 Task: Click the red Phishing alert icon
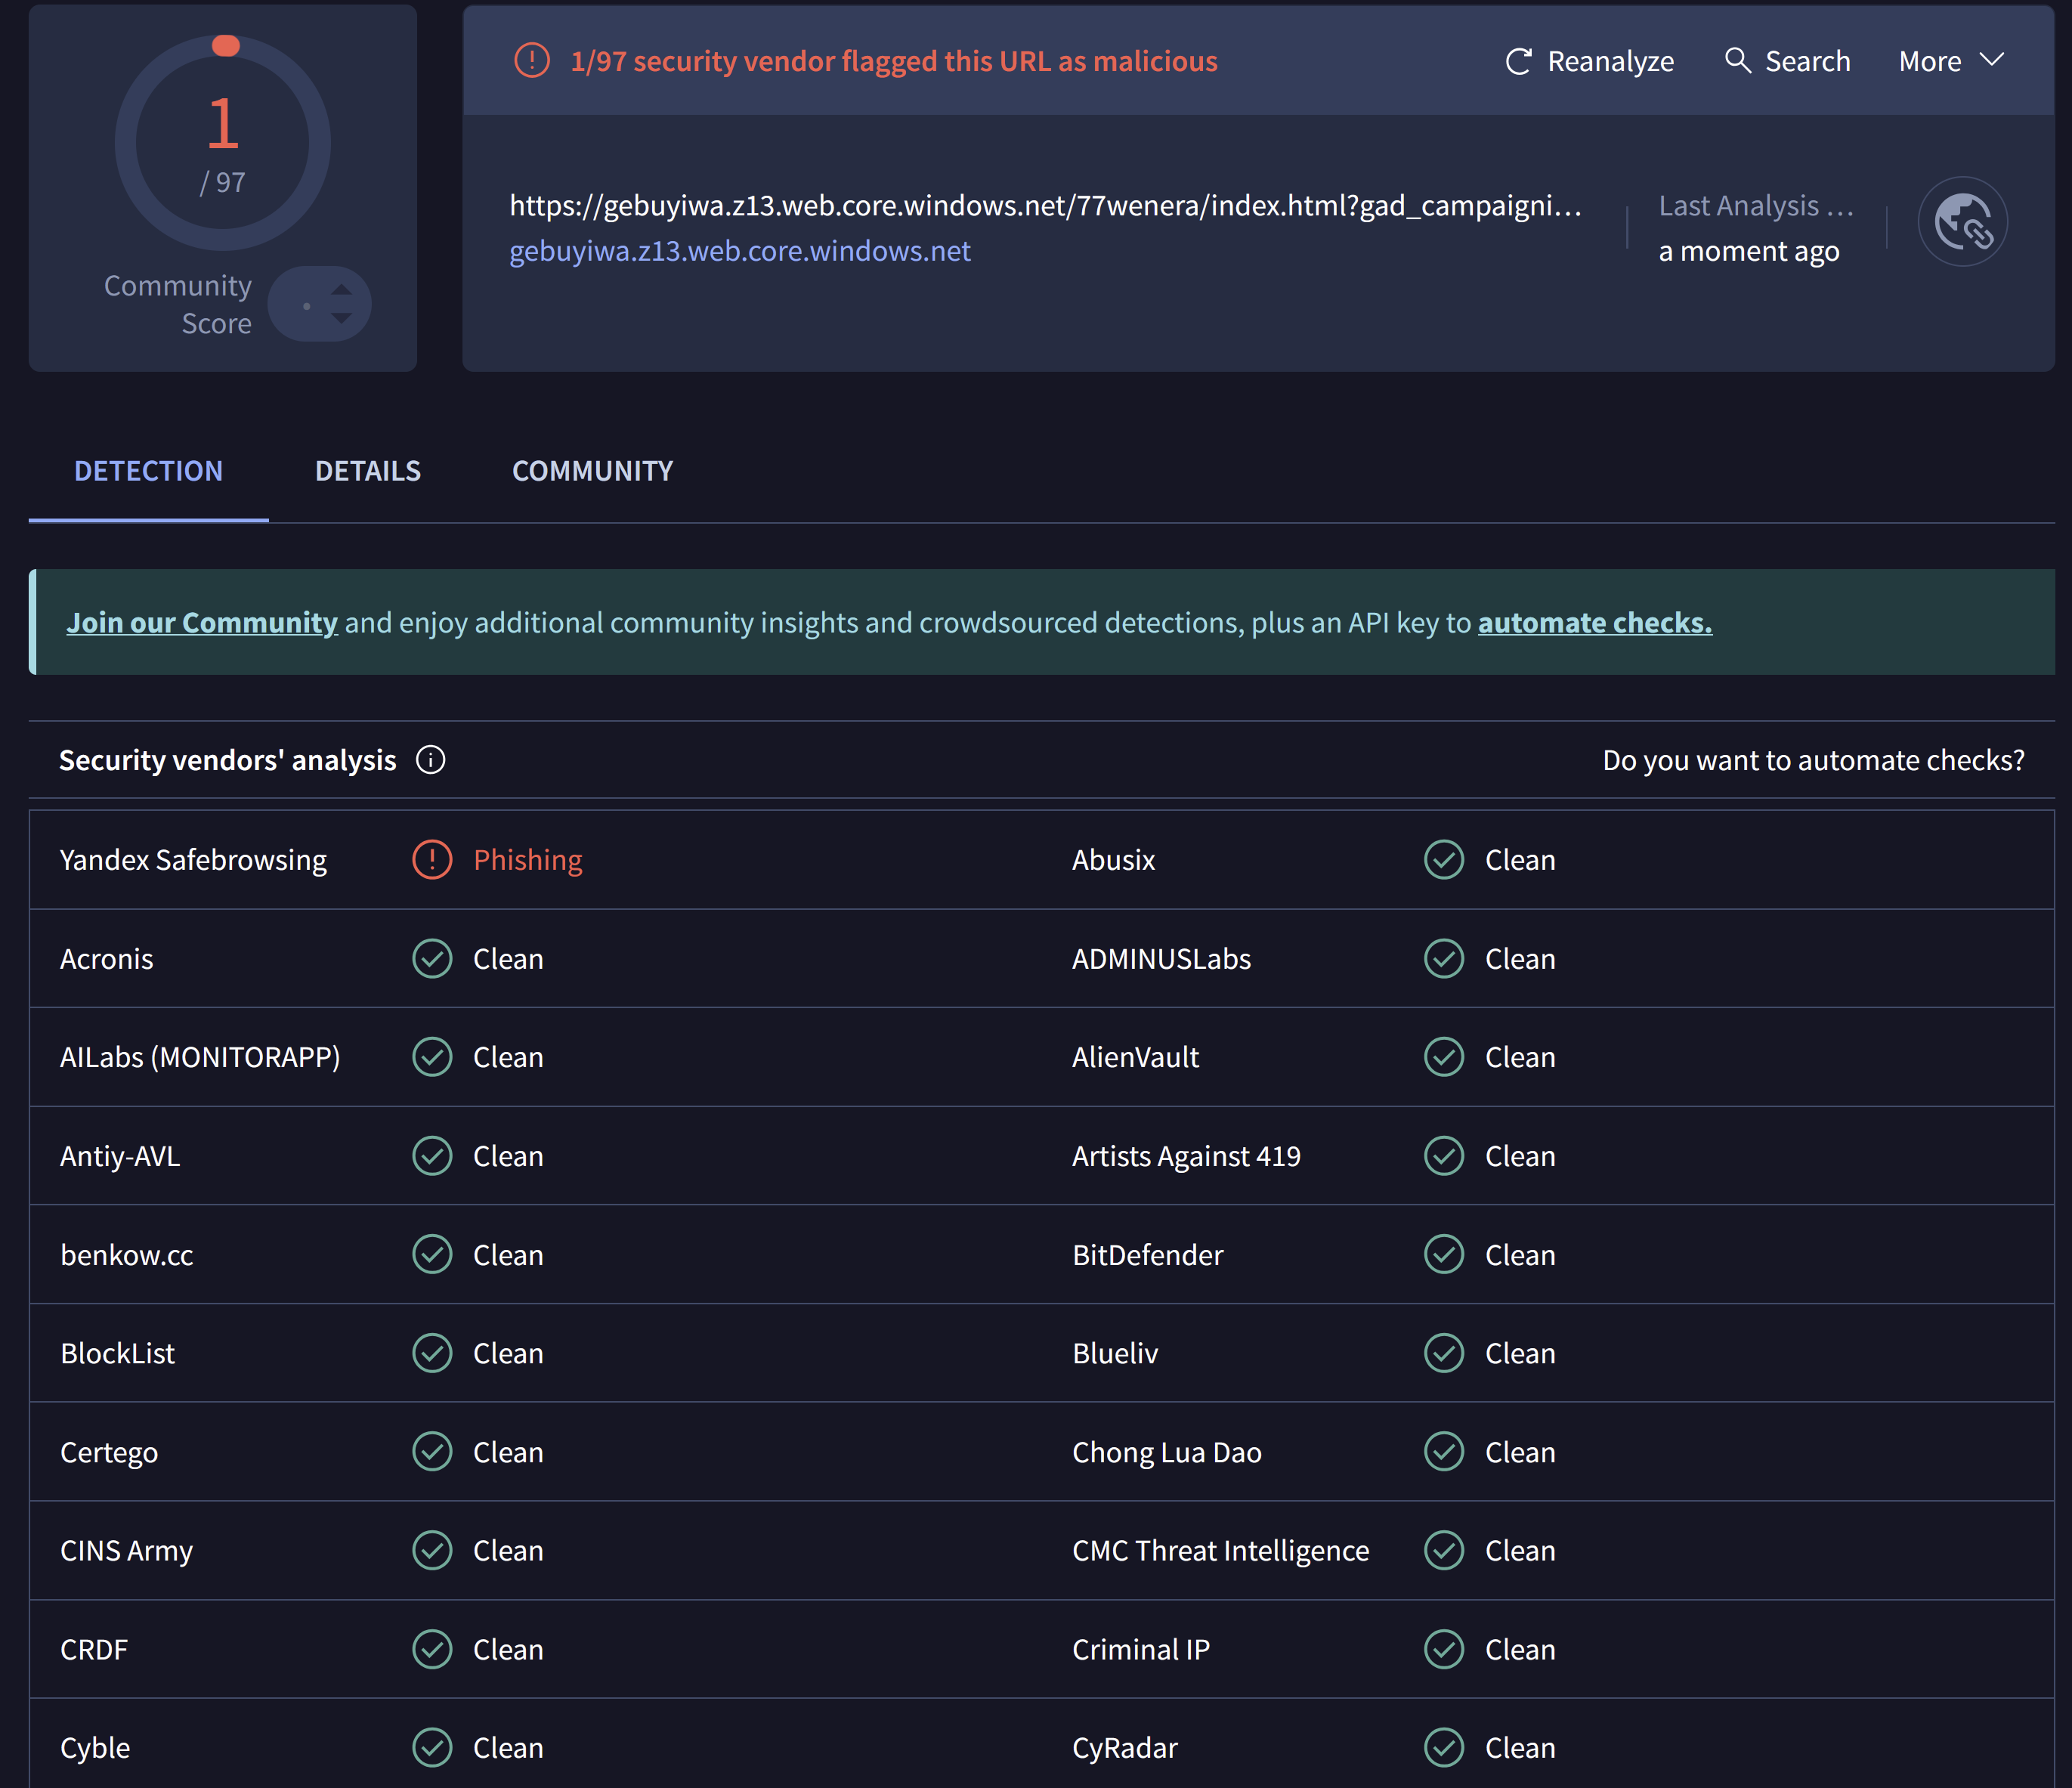pos(432,860)
